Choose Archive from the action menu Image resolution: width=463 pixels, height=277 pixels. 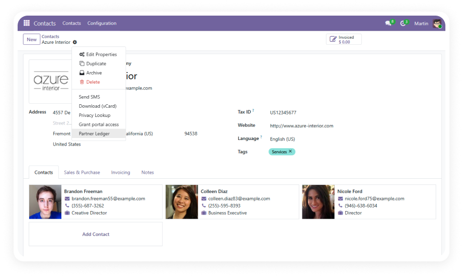coord(99,73)
